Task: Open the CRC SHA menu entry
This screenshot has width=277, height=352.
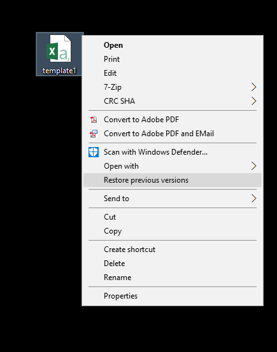Action: click(x=173, y=101)
